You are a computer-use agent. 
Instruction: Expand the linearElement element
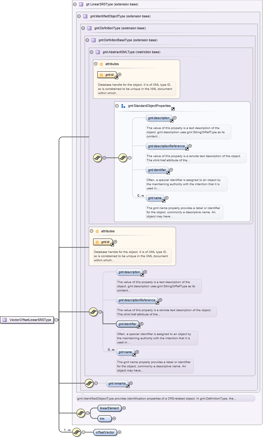[x=124, y=408]
